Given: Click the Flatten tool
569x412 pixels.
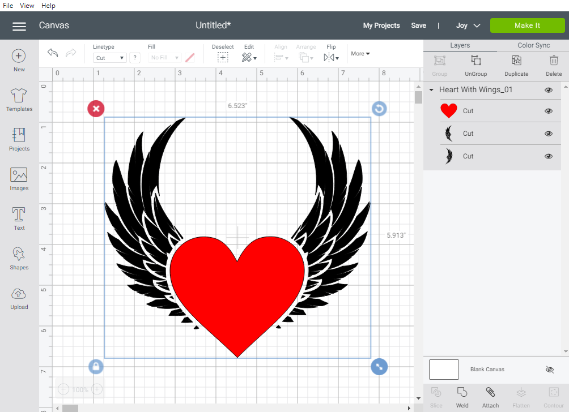Looking at the screenshot, I should pyautogui.click(x=521, y=397).
